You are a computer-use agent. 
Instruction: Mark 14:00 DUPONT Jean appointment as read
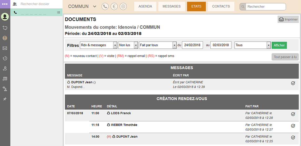293,137
